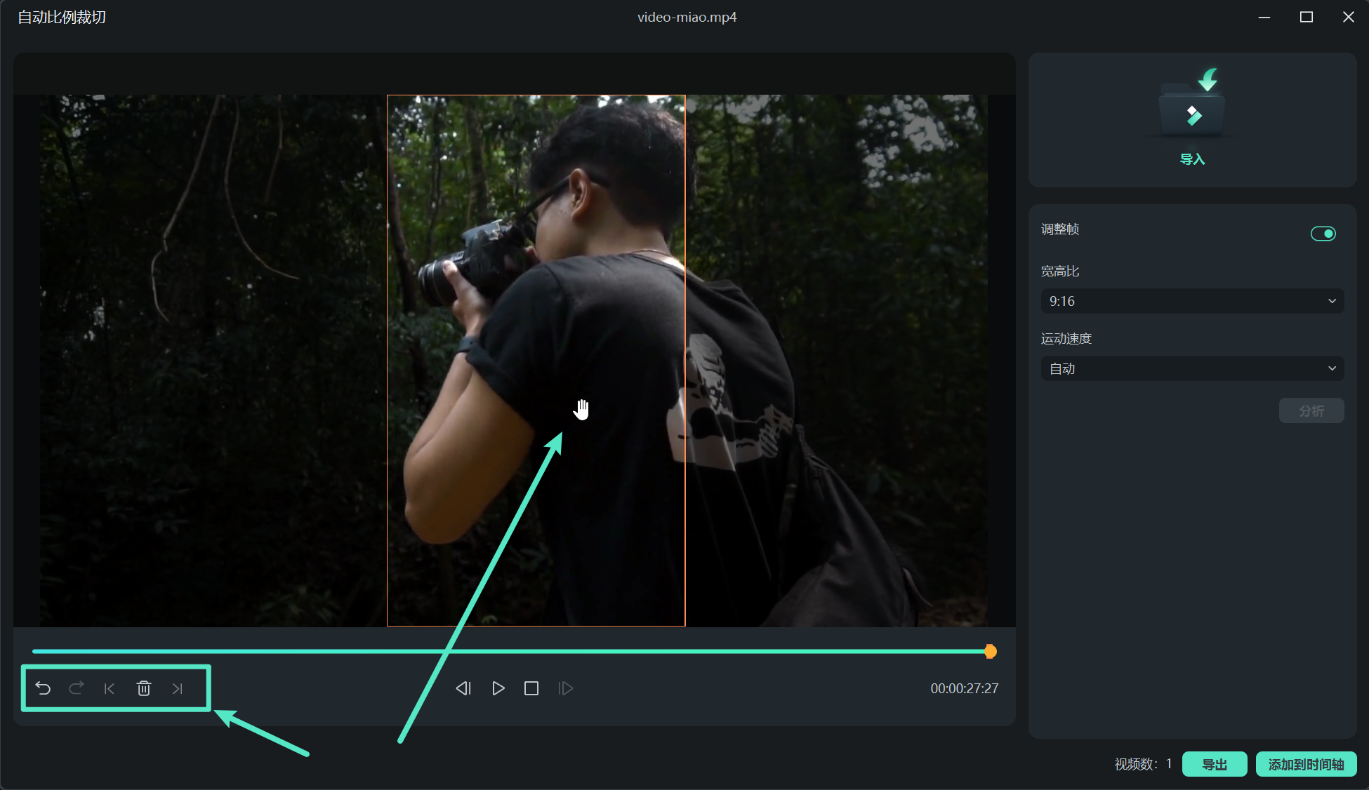Jump to next keyframe icon

click(177, 688)
